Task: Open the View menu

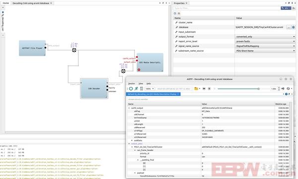Action: tap(141, 84)
